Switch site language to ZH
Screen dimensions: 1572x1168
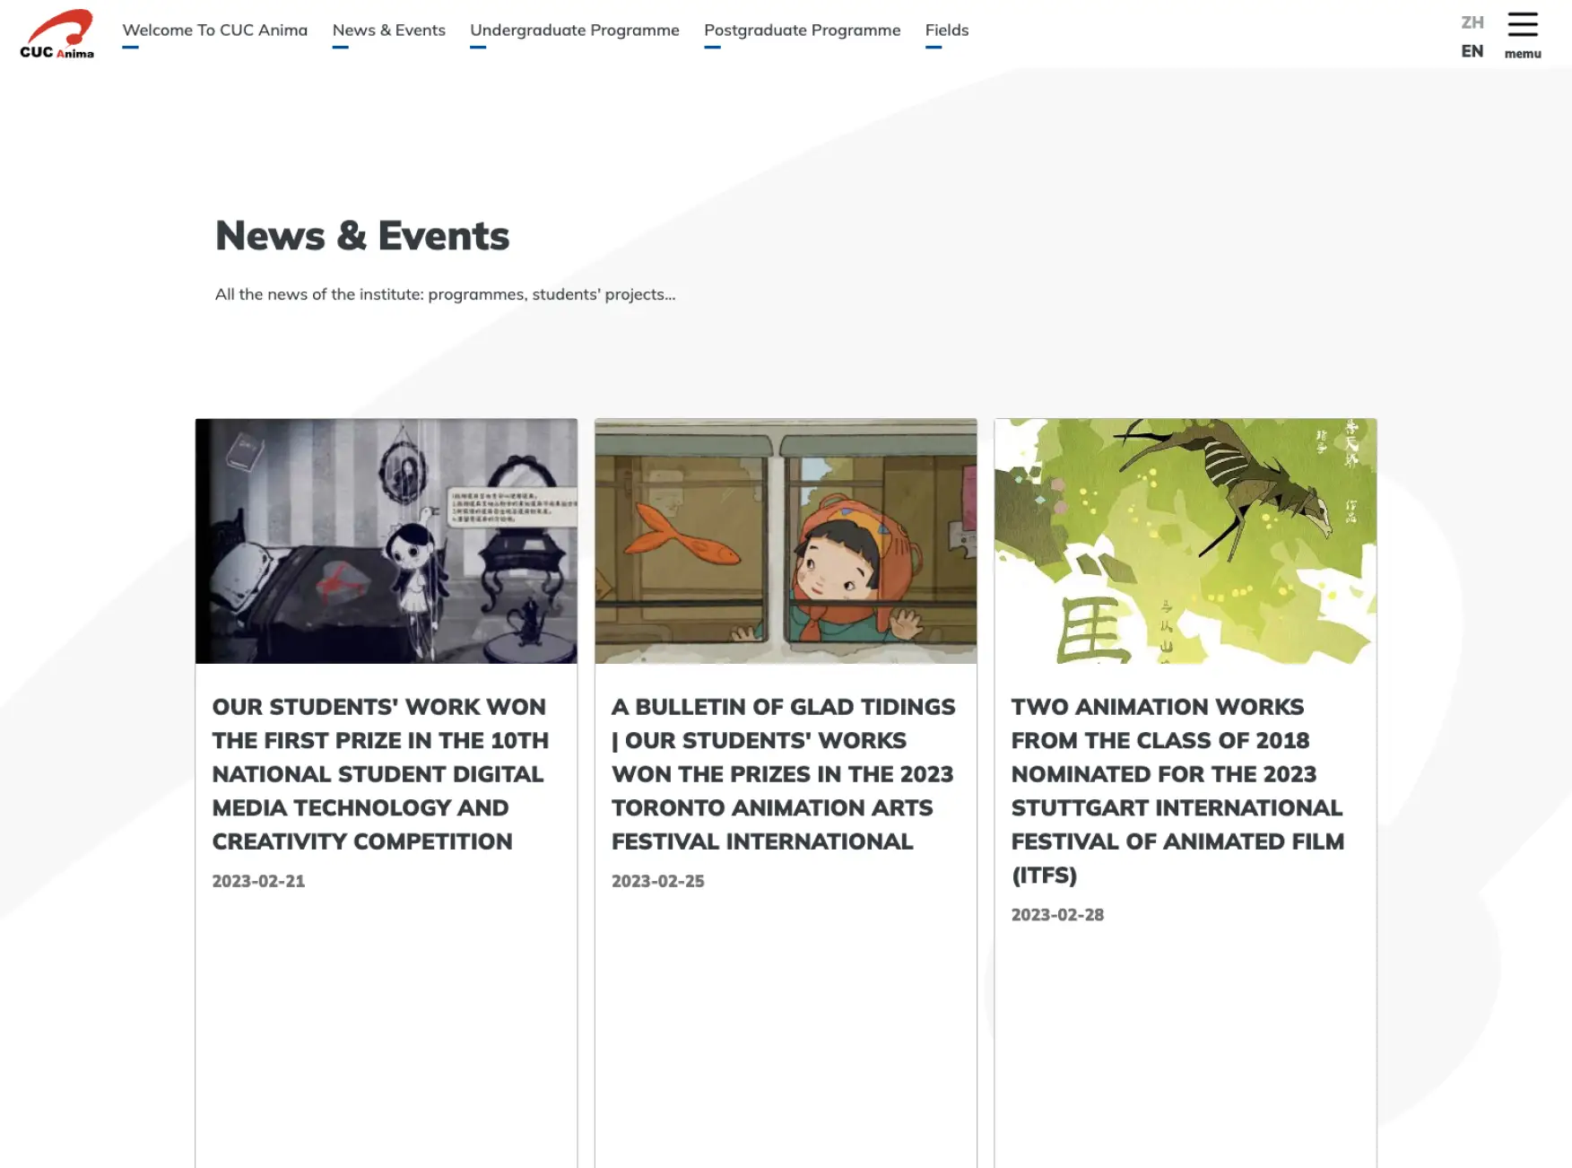(x=1471, y=22)
